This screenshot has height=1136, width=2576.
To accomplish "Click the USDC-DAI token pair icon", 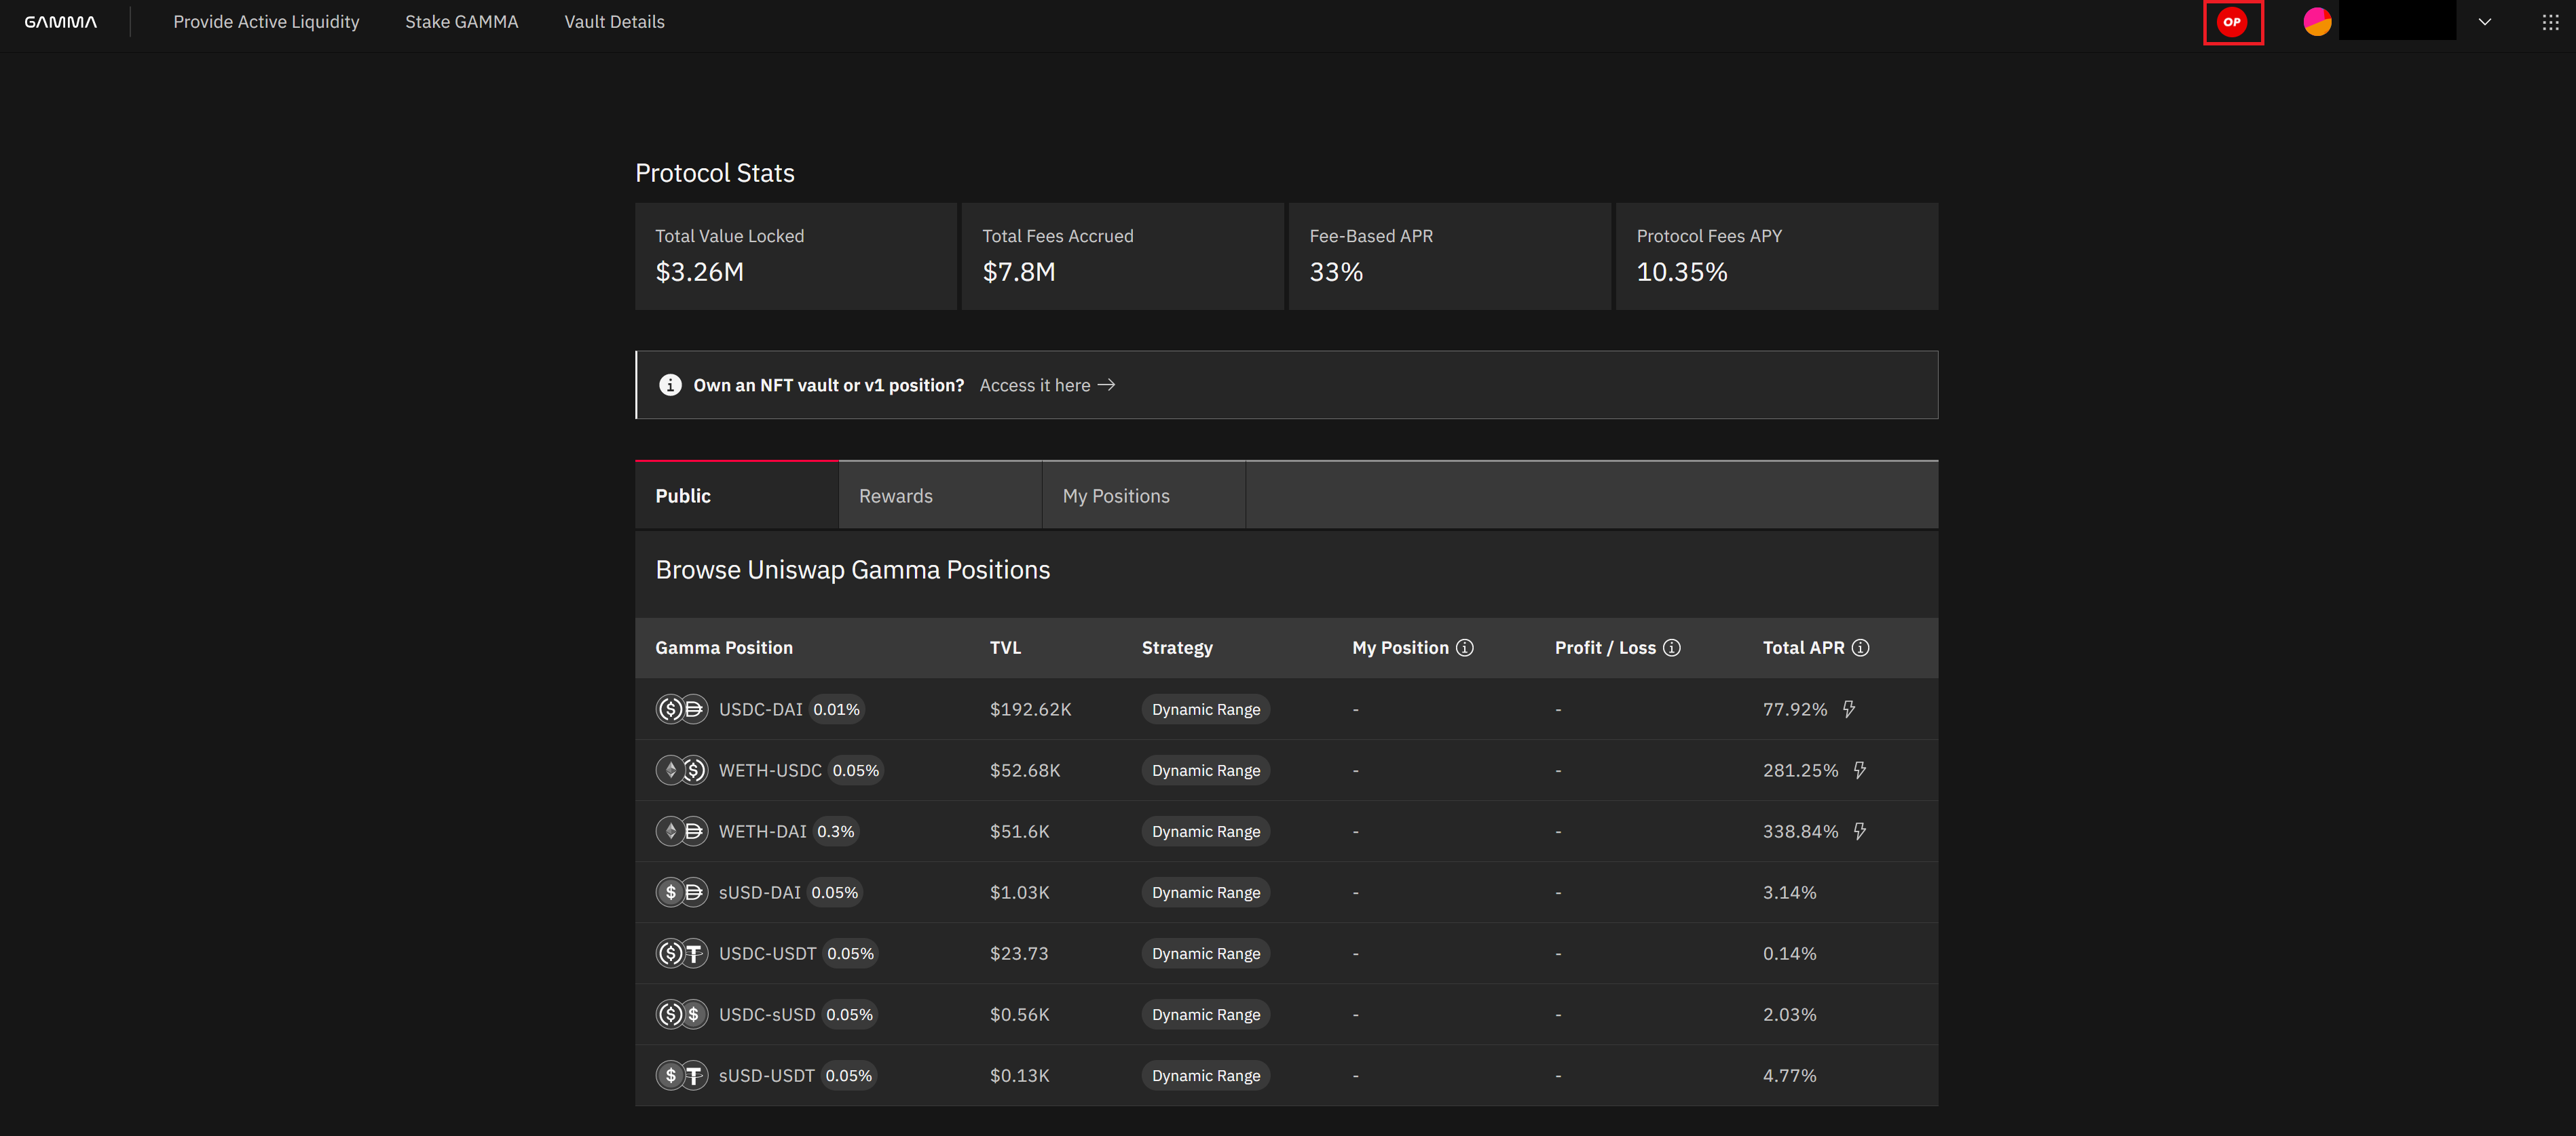I will [x=682, y=709].
